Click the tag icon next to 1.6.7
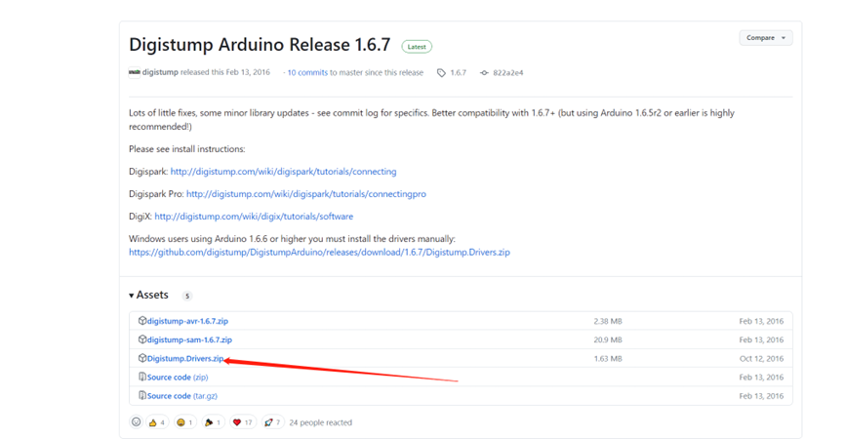 (x=441, y=72)
